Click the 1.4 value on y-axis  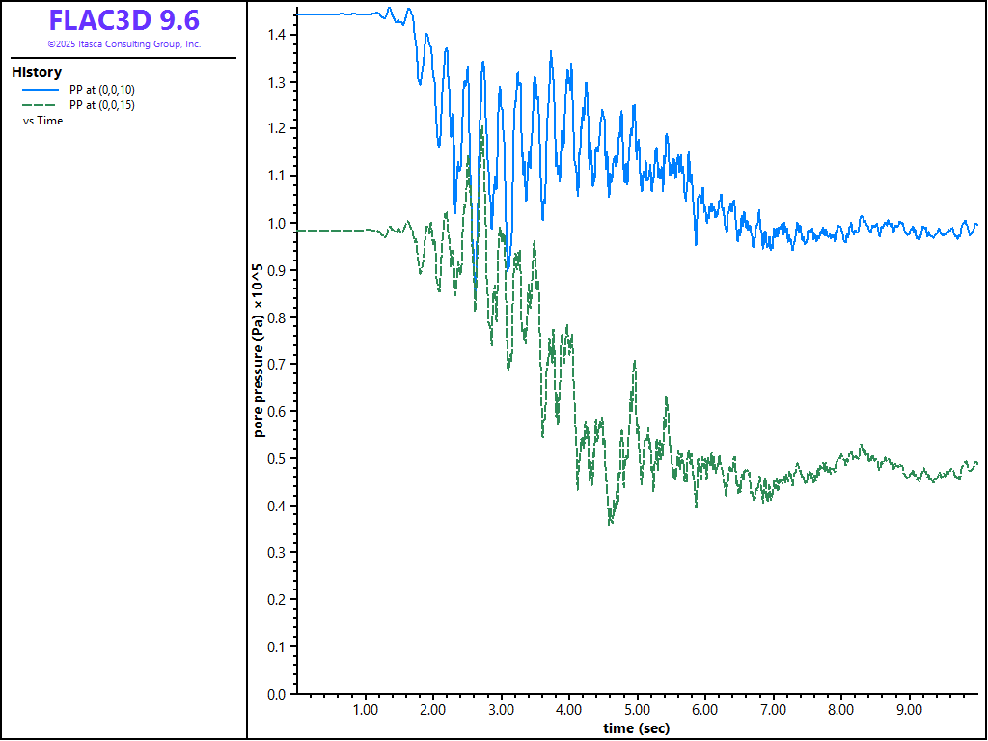click(275, 35)
